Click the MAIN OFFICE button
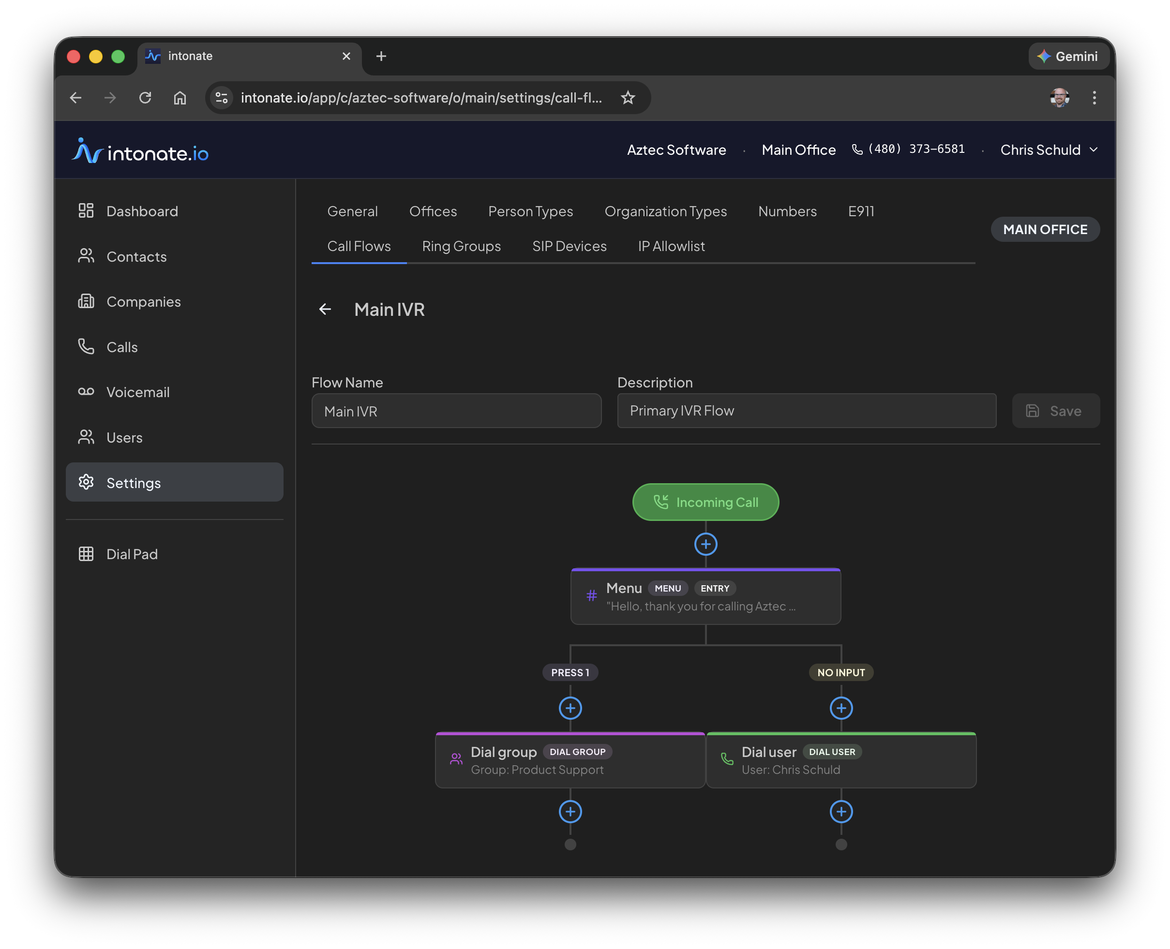This screenshot has width=1170, height=949. (1045, 229)
